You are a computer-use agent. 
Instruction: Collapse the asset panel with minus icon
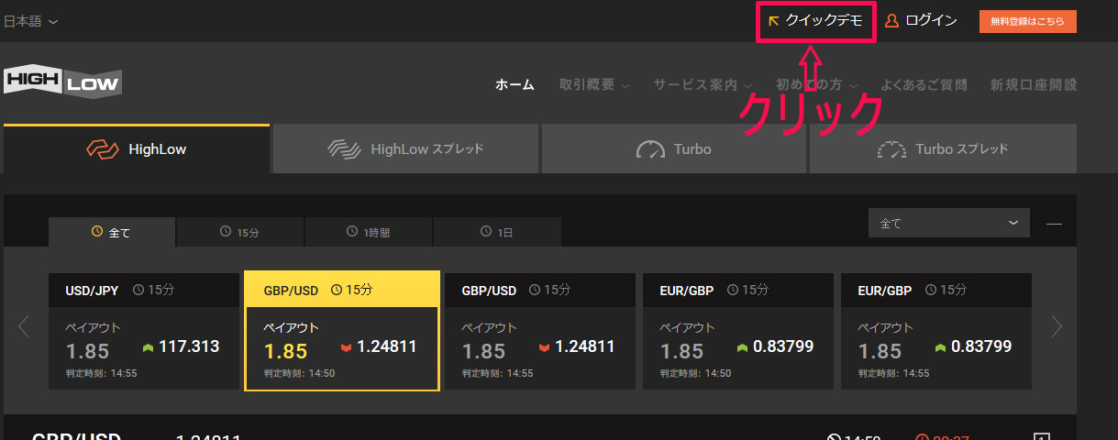[x=1054, y=223]
